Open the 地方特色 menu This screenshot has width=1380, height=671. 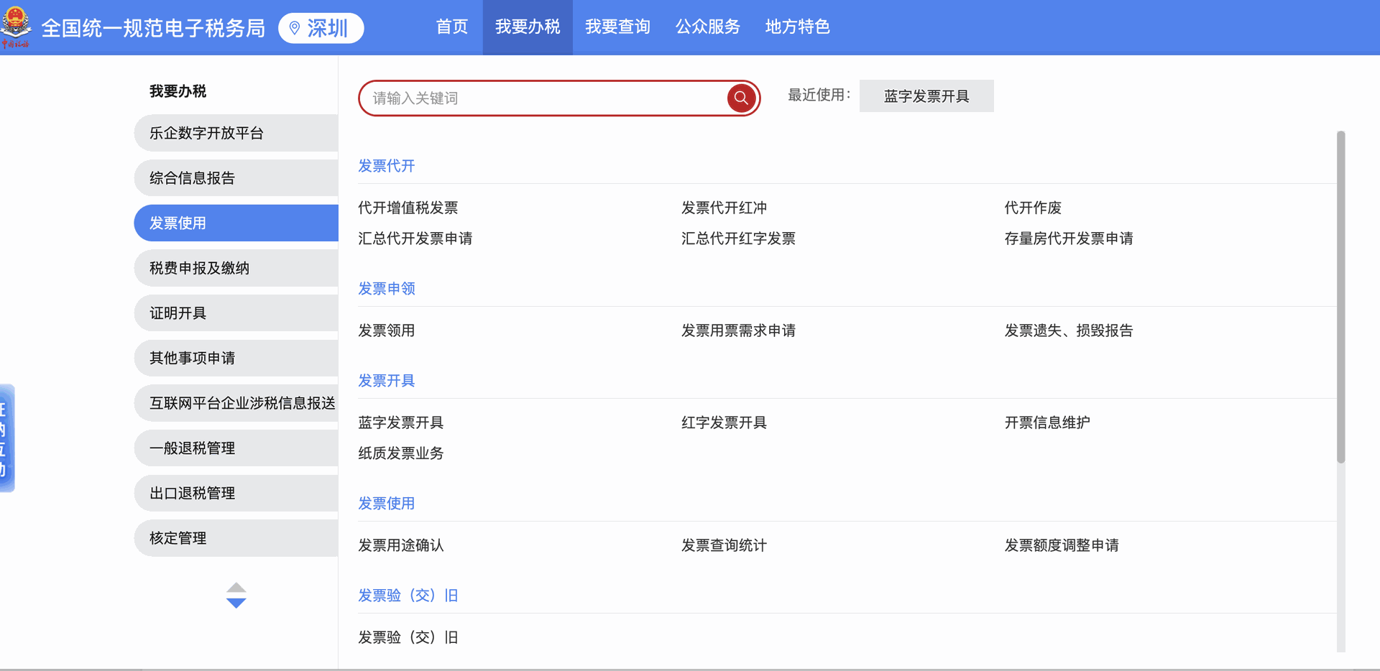(797, 27)
